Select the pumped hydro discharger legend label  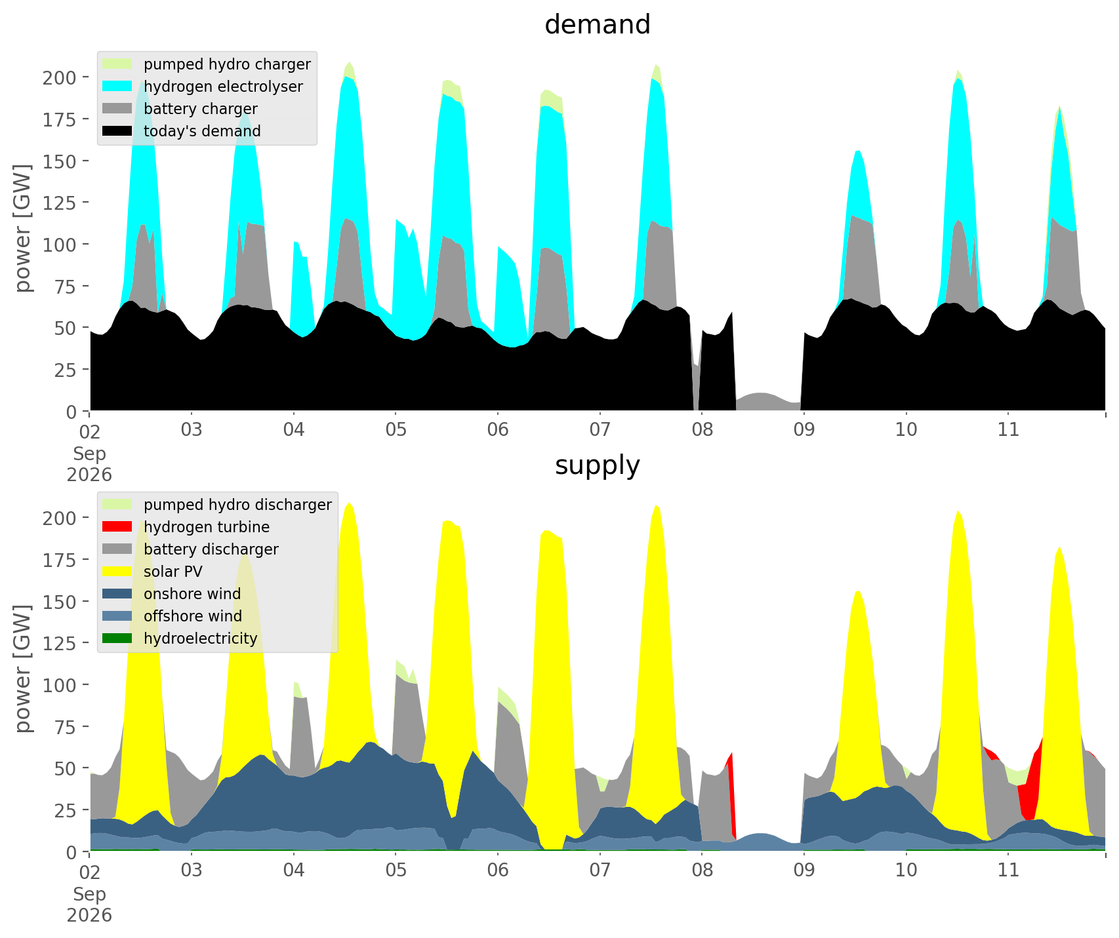tap(237, 505)
